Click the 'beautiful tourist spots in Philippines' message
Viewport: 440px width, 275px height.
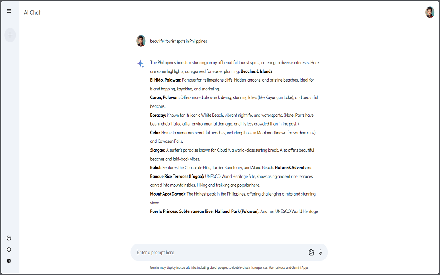178,41
